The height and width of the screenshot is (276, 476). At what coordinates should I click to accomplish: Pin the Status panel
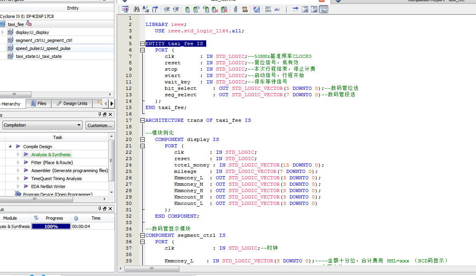(x=100, y=208)
